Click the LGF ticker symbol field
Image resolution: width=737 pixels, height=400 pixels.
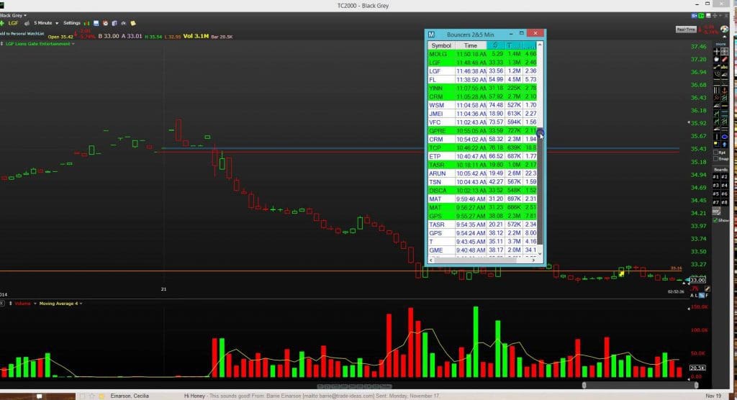(13, 23)
